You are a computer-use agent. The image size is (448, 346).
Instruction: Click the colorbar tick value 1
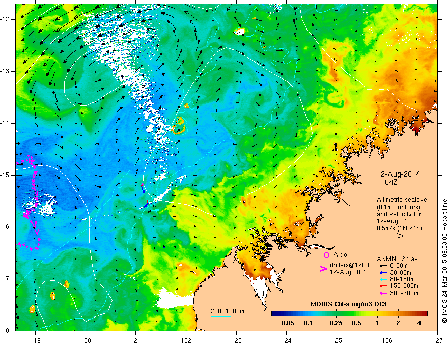[x=377, y=323]
